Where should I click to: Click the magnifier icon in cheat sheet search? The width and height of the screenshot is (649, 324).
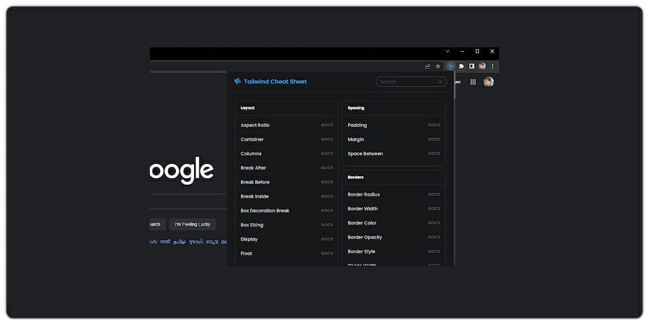440,82
